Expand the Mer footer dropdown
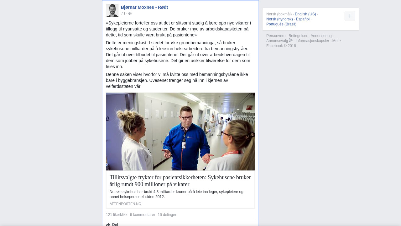Image resolution: width=401 pixels, height=226 pixels. 337,41
